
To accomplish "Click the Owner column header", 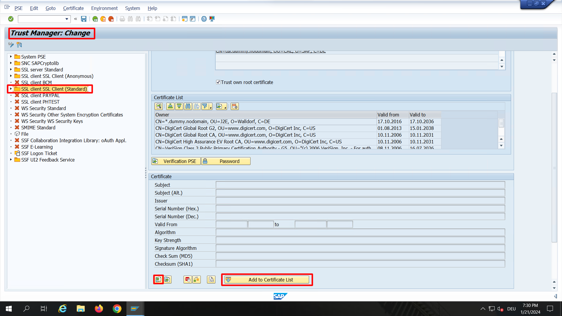I will click(265, 115).
